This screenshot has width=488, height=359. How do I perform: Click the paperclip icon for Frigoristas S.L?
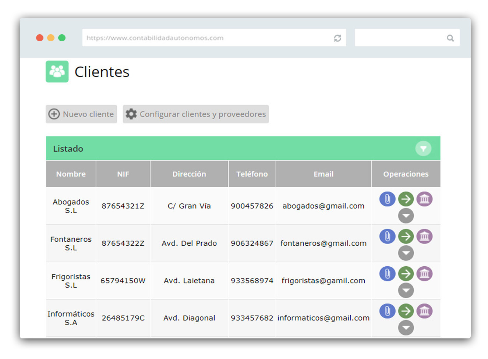[x=388, y=274]
